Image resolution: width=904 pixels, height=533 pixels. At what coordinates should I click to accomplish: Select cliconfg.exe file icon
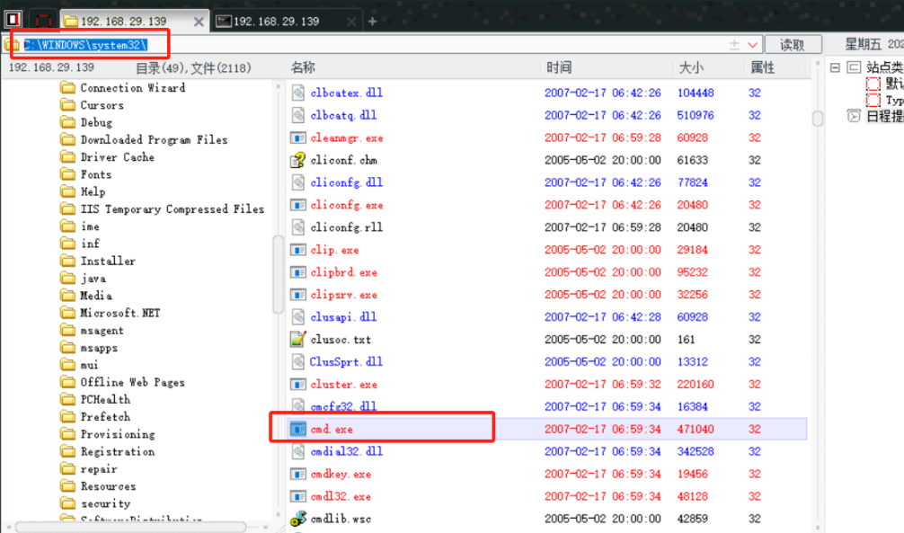tap(298, 205)
